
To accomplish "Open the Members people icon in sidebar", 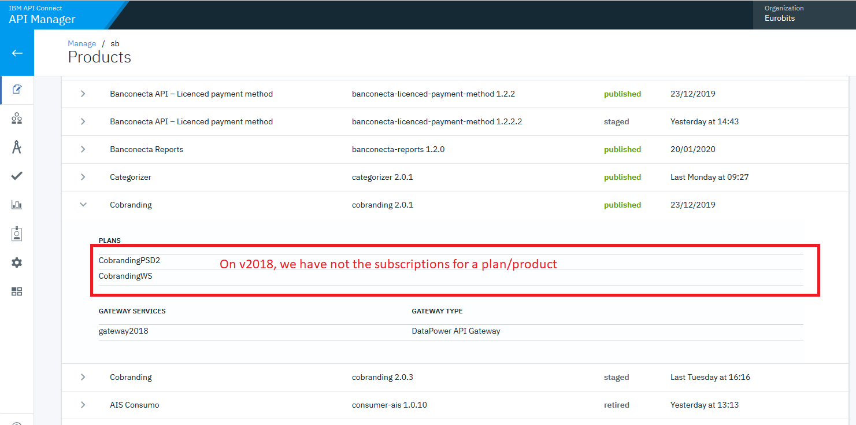I will (17, 119).
